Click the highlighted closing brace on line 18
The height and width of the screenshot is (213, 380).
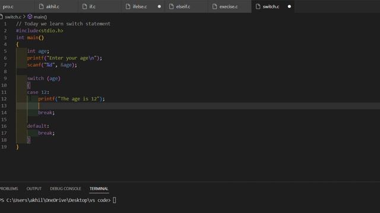[28, 140]
